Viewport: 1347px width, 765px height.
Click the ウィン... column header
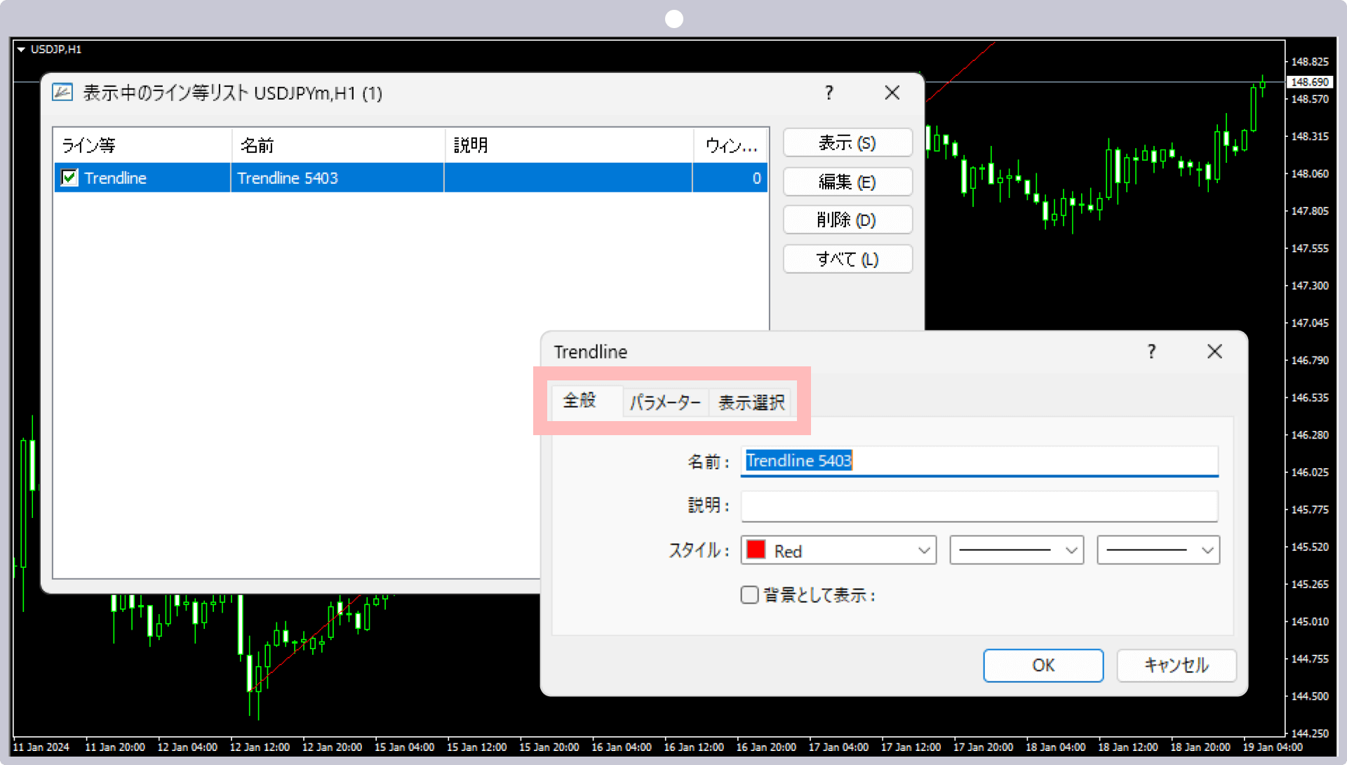coord(731,145)
